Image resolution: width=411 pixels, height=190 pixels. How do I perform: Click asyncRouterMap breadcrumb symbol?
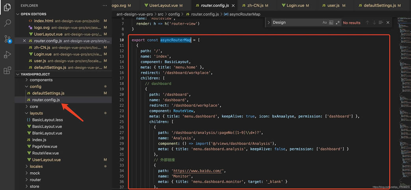[245, 14]
